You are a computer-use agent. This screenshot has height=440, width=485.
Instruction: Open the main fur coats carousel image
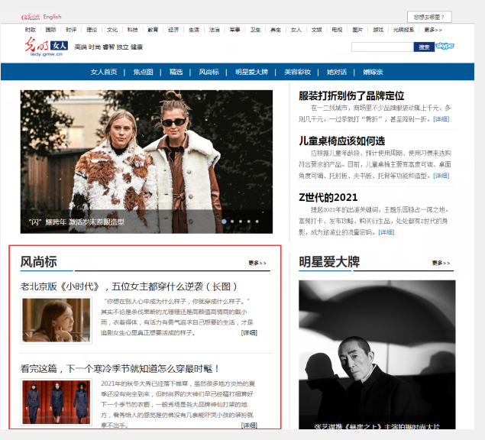click(x=147, y=161)
